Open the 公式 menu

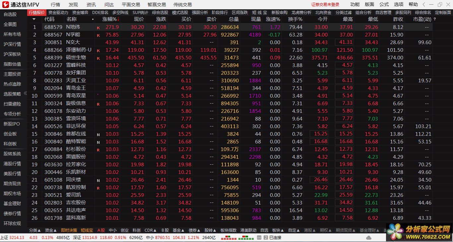click(384, 4)
